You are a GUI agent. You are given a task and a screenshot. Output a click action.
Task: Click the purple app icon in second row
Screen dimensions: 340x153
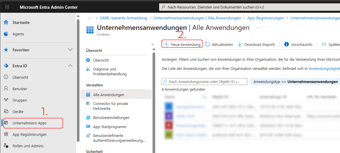(169, 116)
